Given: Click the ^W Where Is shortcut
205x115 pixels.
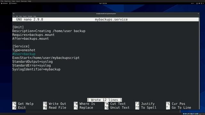Looking at the screenshot, I should click(x=84, y=104).
